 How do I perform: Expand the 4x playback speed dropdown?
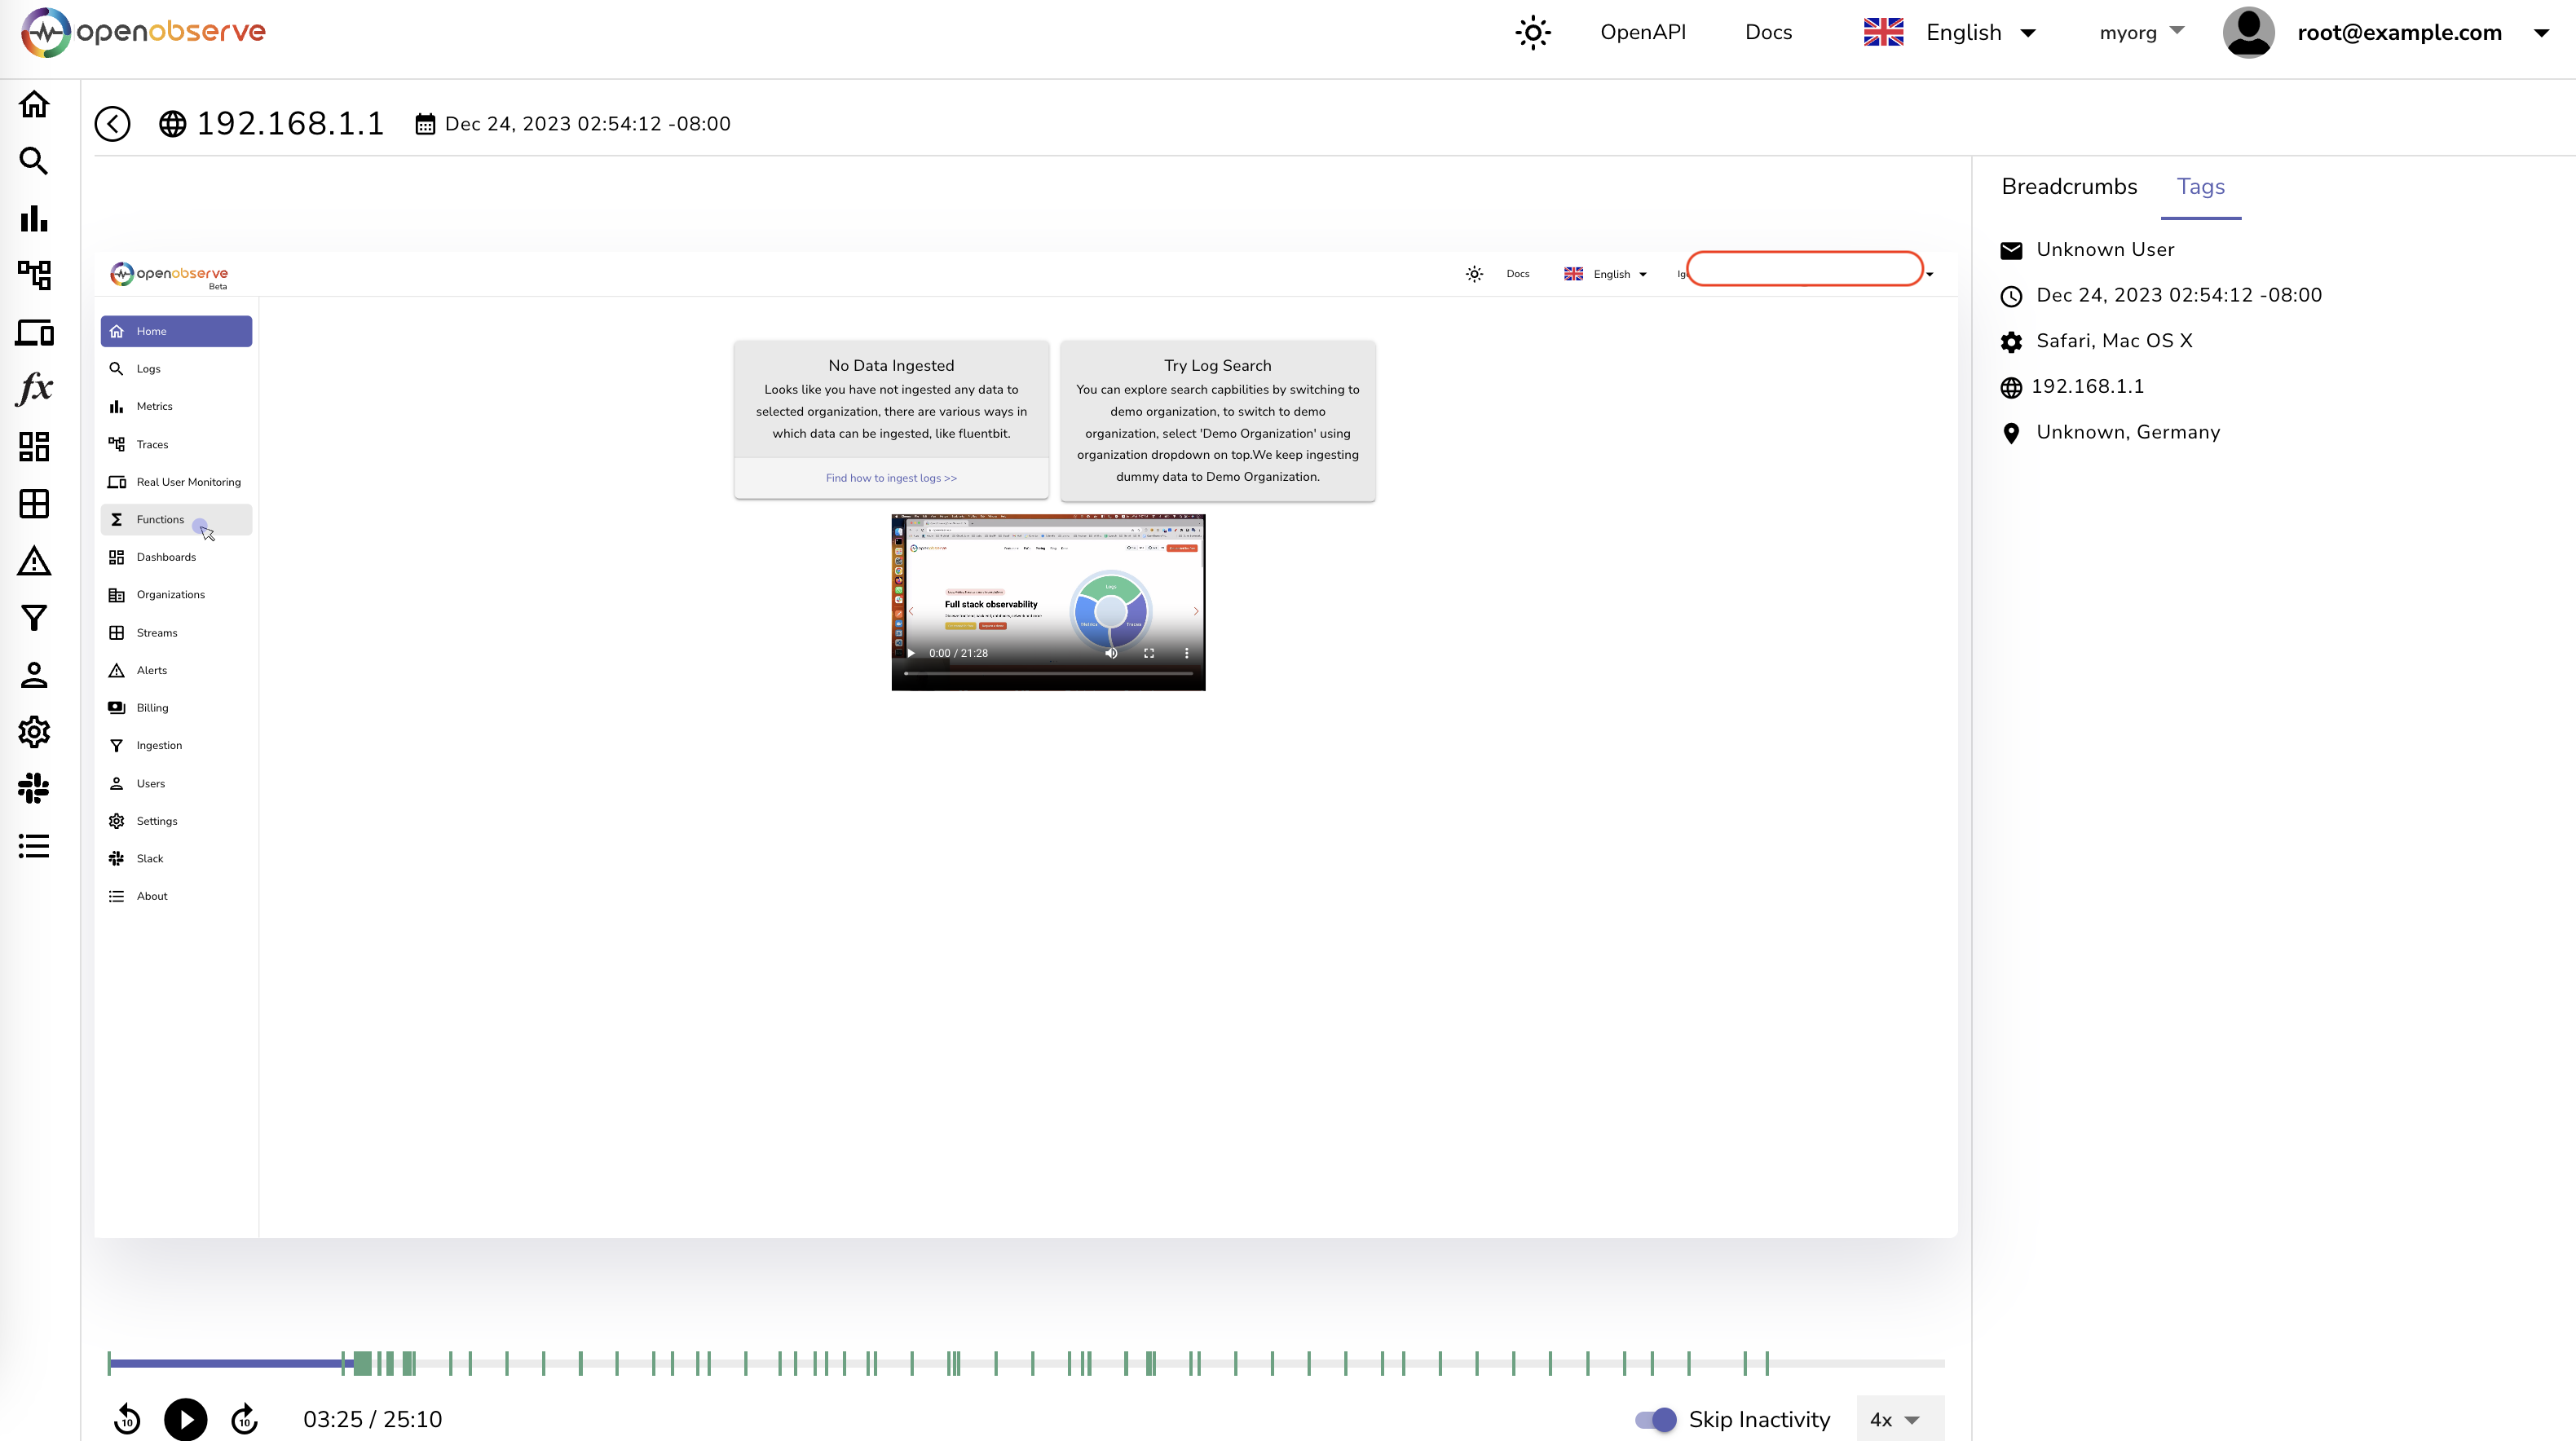[x=1891, y=1418]
